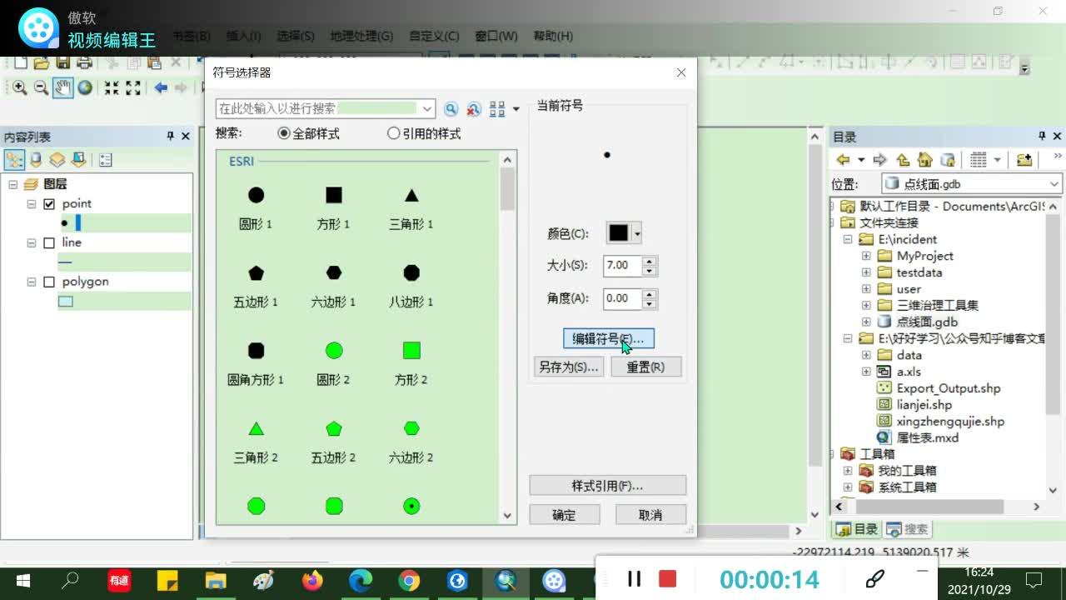1066x600 pixels.
Task: Select the 圆形 1 symbol thumbnail
Action: point(257,194)
